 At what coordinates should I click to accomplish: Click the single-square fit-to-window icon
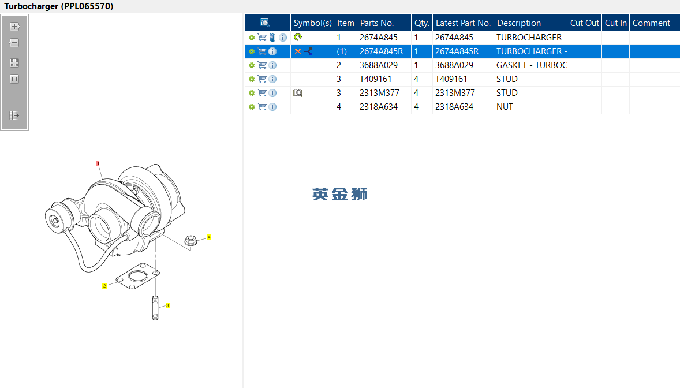point(14,79)
